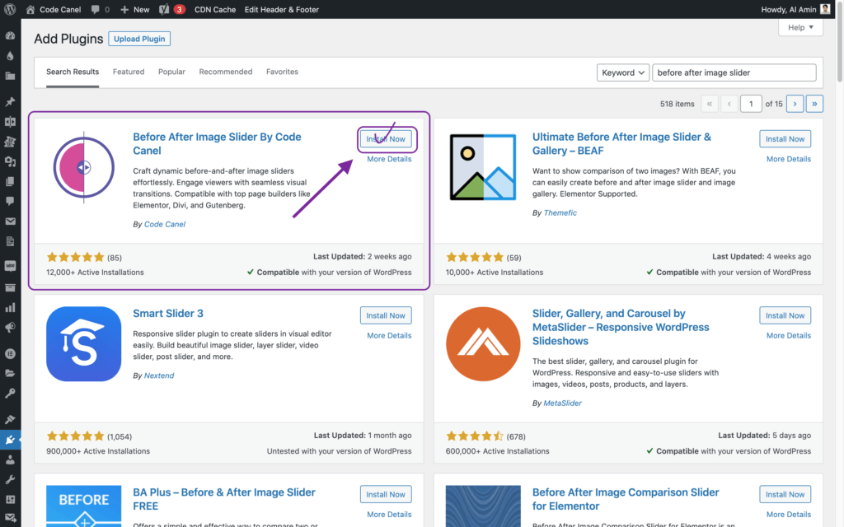
Task: Go to next page of results
Action: pyautogui.click(x=795, y=104)
